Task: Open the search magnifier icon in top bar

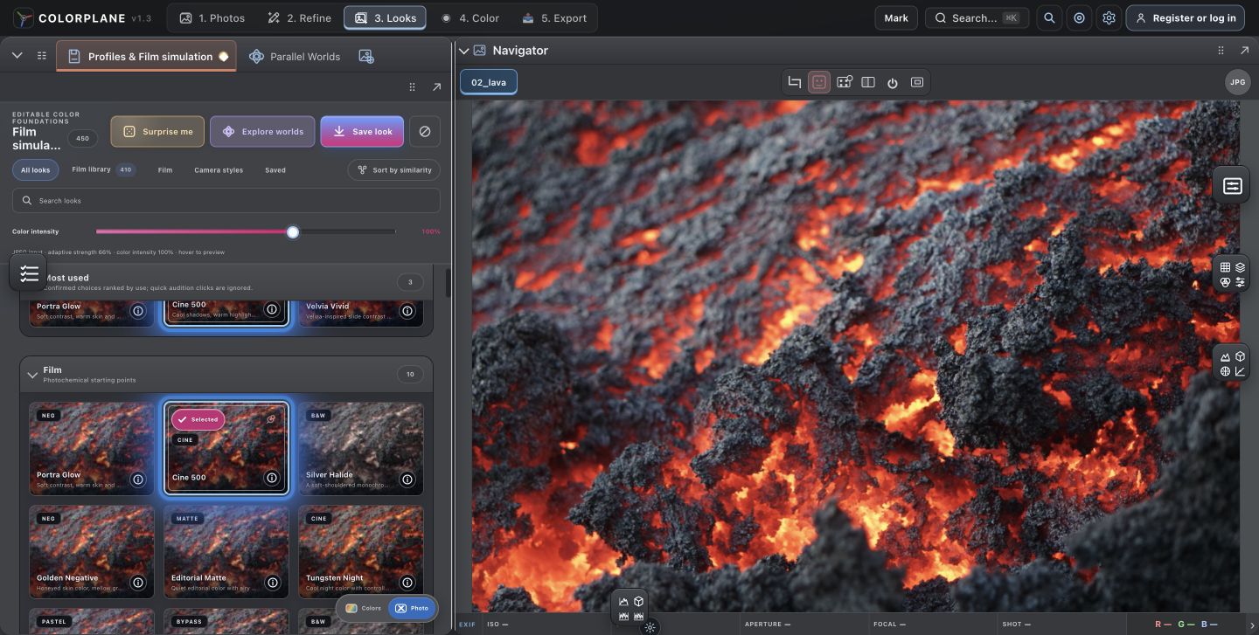Action: coord(1049,17)
